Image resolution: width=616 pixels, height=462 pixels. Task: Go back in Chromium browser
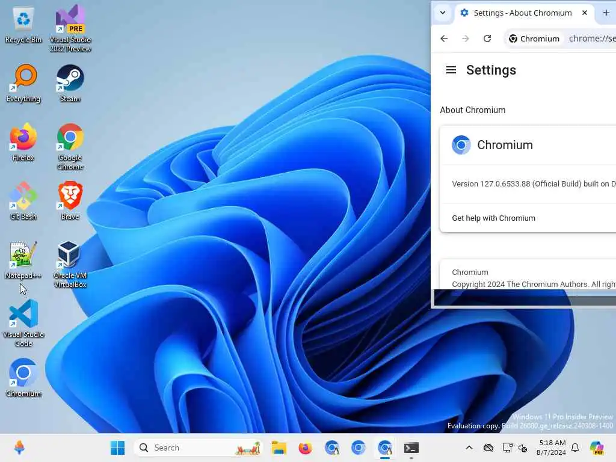pyautogui.click(x=444, y=38)
